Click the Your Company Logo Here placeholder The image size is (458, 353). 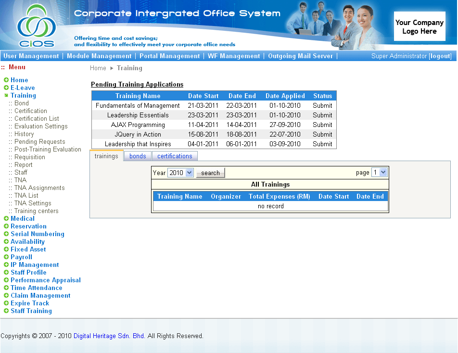coord(419,27)
